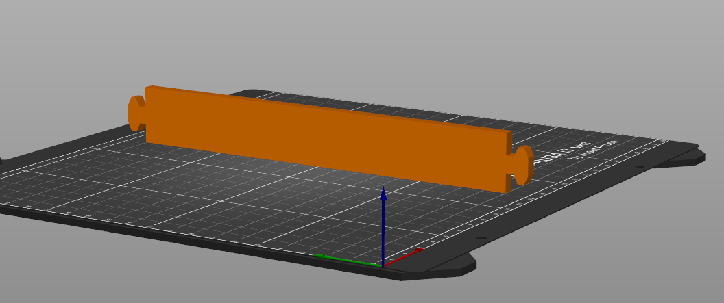Click the red X axis arrow
724x303 pixels.
[403, 257]
